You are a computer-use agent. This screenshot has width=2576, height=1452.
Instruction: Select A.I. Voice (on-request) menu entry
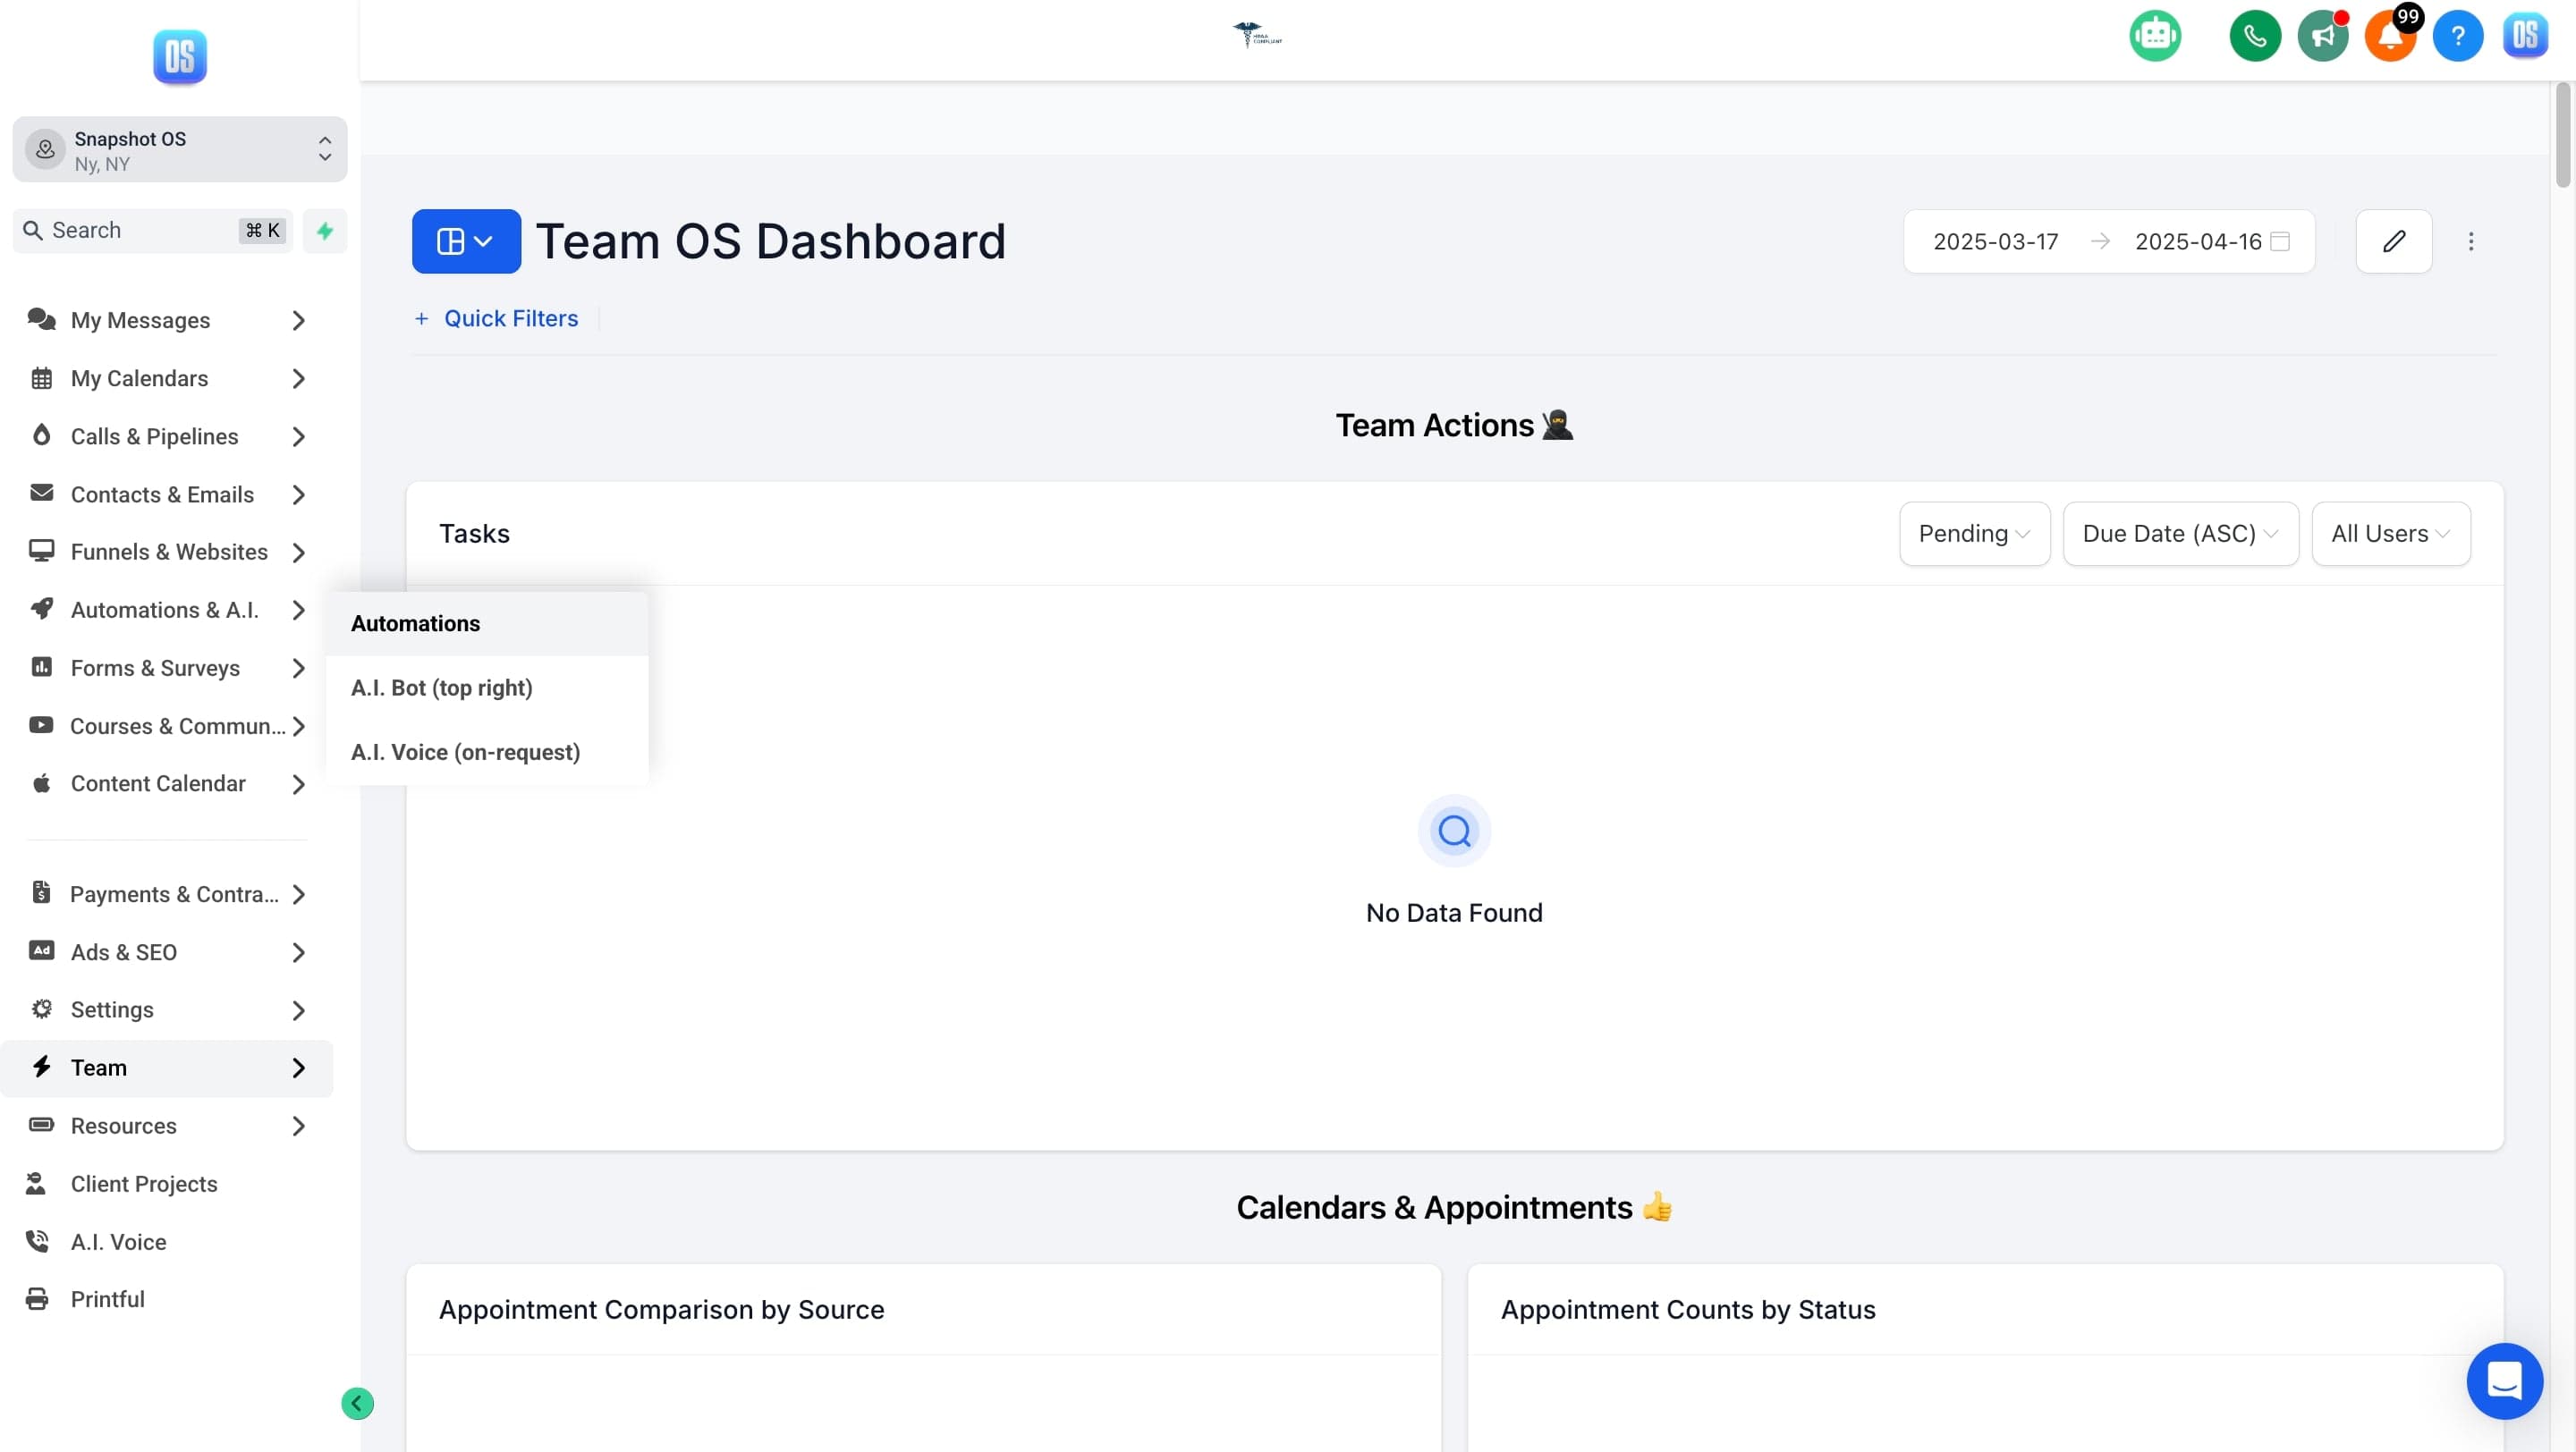487,753
